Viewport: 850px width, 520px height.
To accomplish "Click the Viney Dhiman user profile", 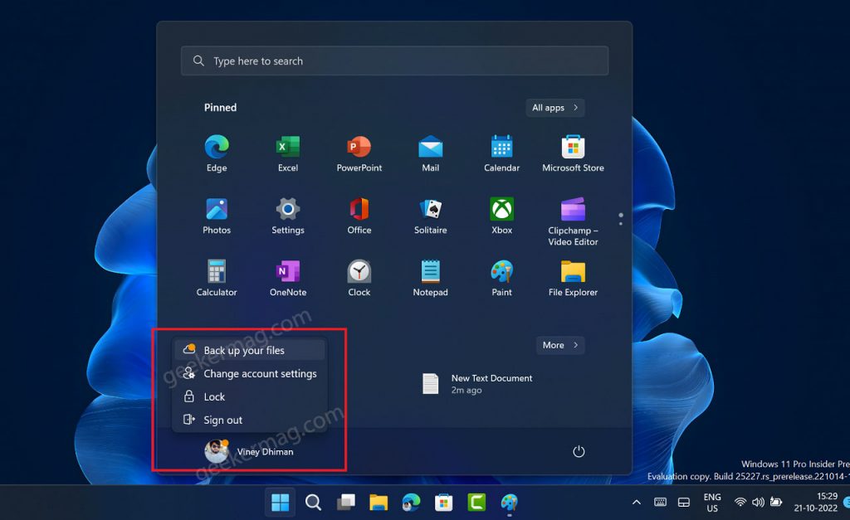I will coord(249,451).
